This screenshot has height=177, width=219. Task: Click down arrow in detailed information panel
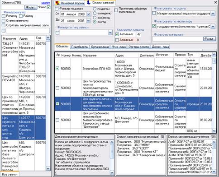(x=112, y=172)
